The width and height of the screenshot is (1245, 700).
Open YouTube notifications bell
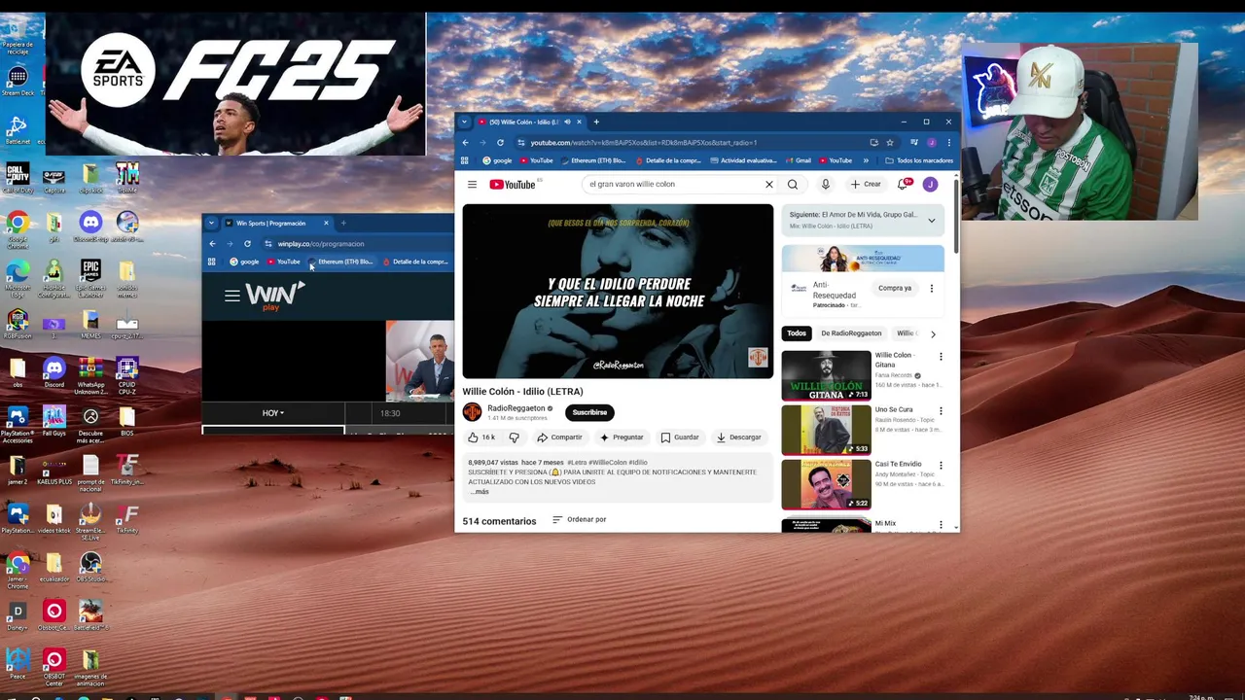[x=904, y=184]
